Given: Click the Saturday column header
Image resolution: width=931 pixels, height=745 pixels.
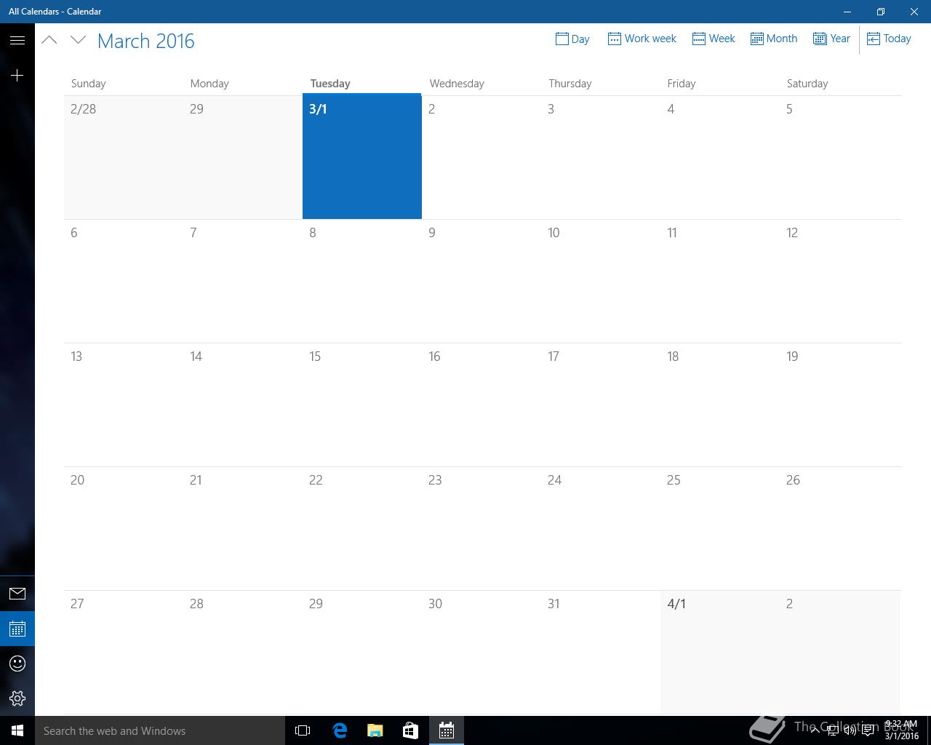Looking at the screenshot, I should (x=807, y=83).
